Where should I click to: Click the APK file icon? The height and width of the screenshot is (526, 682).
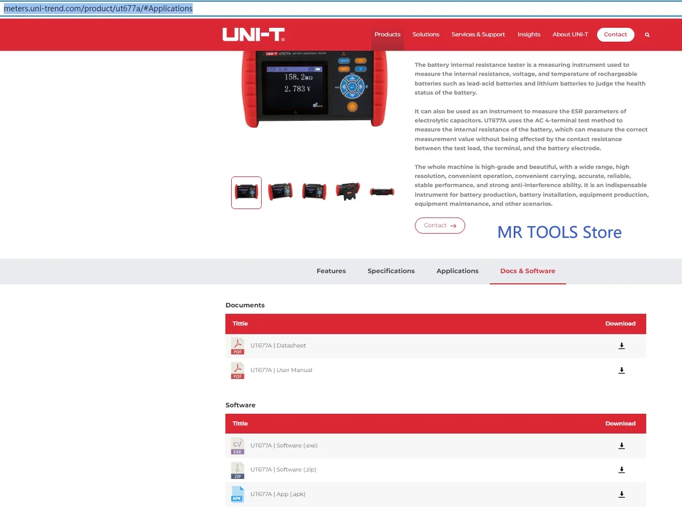click(x=238, y=494)
